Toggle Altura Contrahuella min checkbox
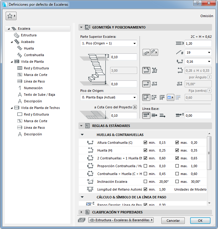This screenshot has width=218, height=229. click(x=145, y=142)
